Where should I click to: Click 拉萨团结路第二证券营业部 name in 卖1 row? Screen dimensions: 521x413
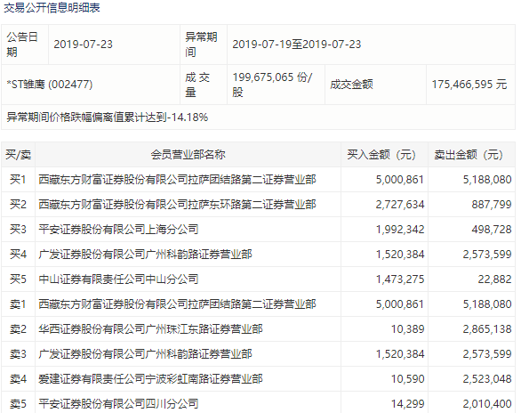point(177,304)
